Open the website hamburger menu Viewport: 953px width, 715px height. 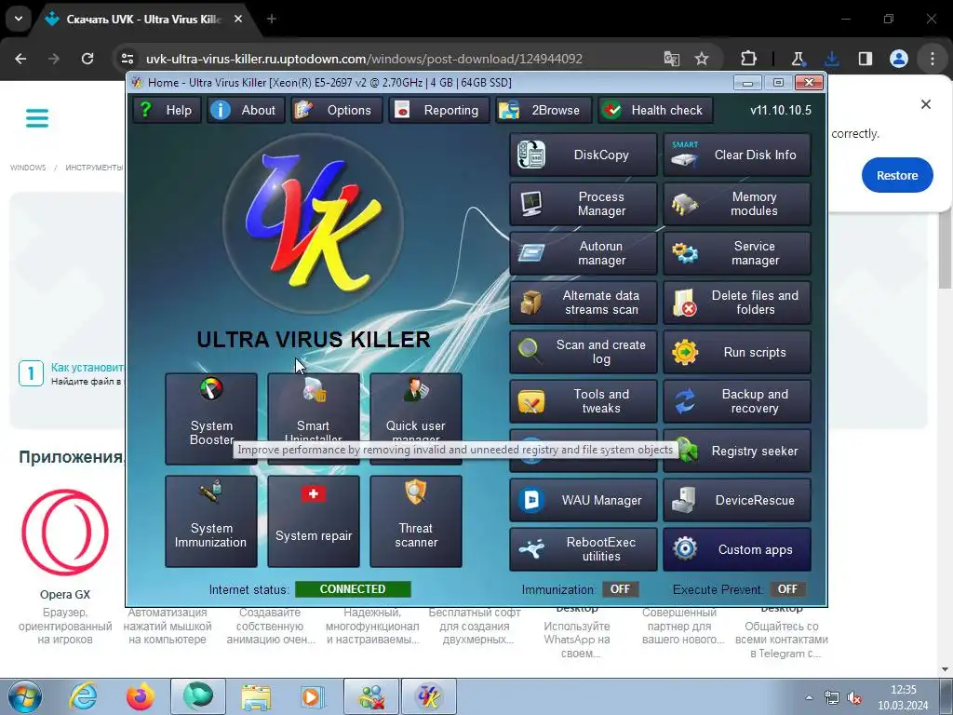pos(37,118)
